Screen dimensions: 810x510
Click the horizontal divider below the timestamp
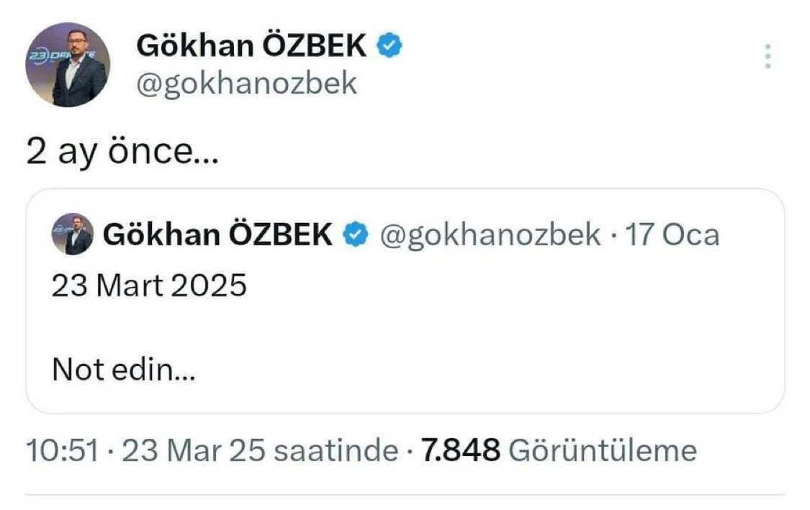click(405, 494)
